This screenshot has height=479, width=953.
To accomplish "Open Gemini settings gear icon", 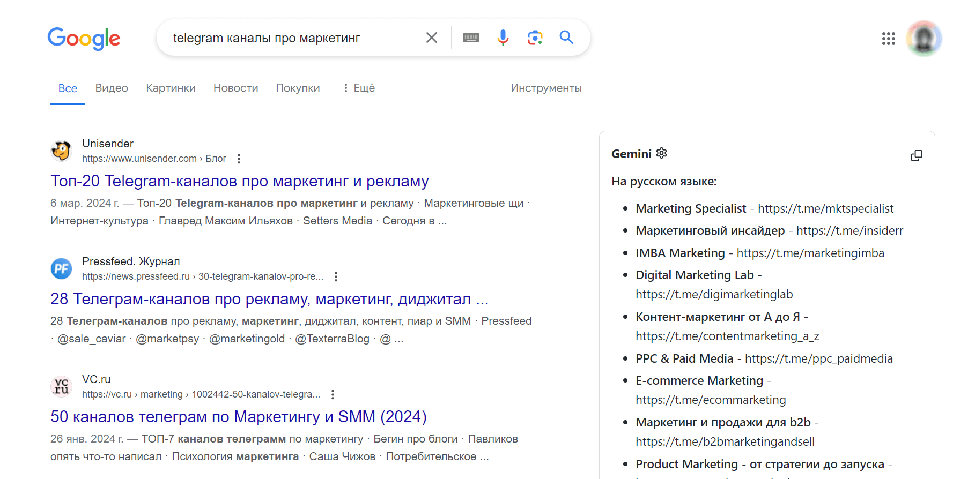I will (662, 153).
